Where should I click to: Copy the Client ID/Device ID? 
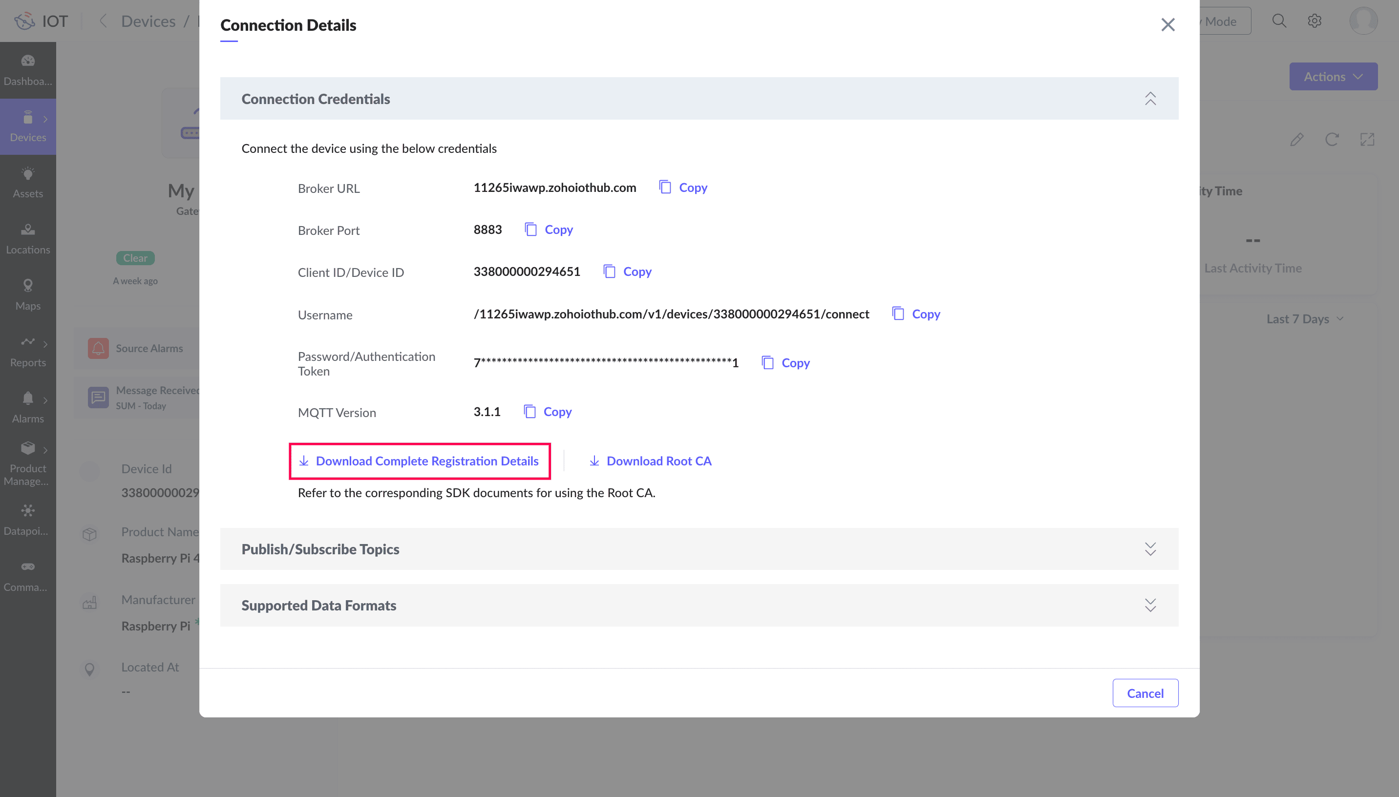[628, 272]
